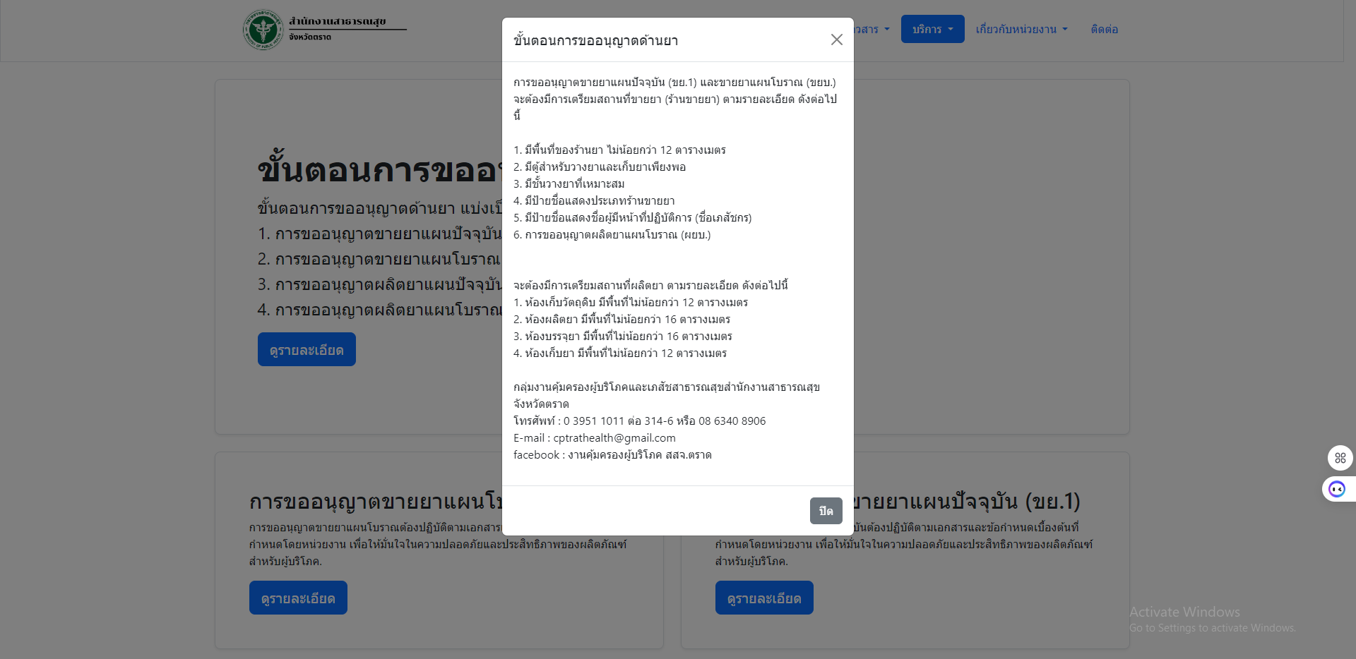Go to the ติดต่อ page

click(1104, 30)
